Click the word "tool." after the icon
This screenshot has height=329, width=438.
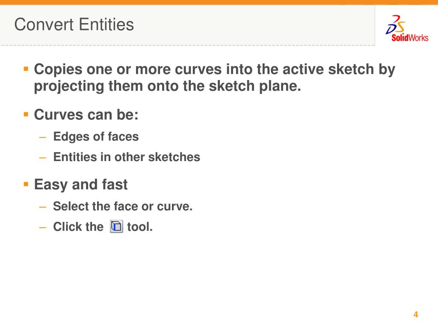tap(140, 227)
